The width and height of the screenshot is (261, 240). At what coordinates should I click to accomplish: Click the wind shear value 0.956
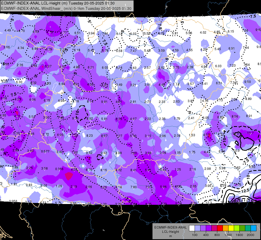pyautogui.click(x=13, y=201)
